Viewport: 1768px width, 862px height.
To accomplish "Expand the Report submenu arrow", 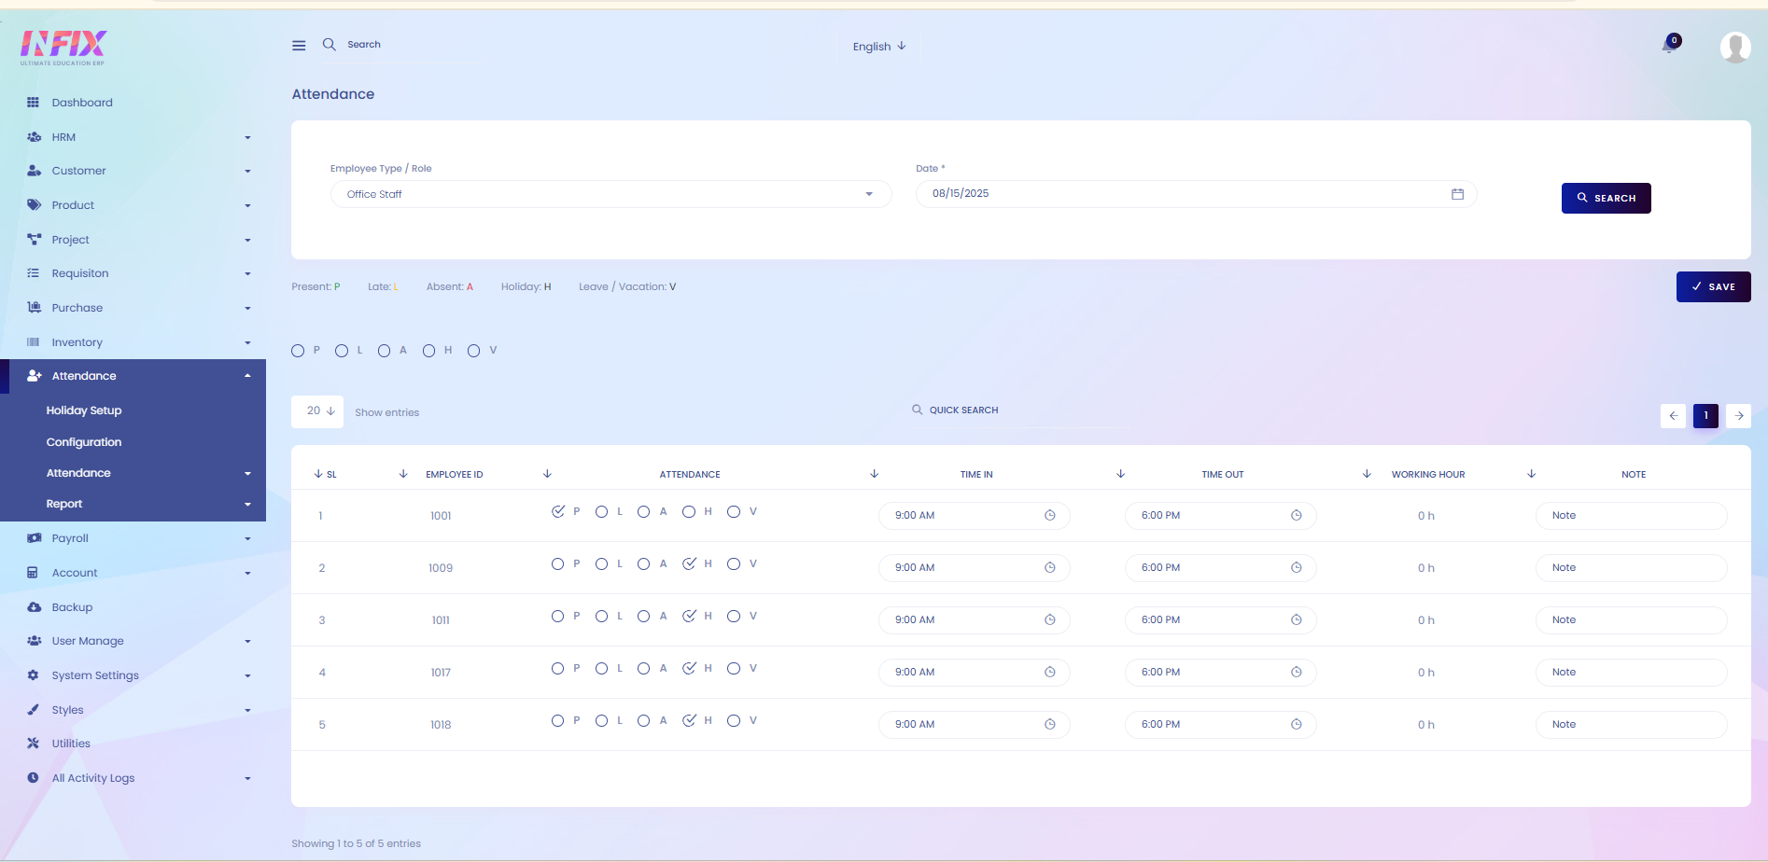I will tap(247, 505).
